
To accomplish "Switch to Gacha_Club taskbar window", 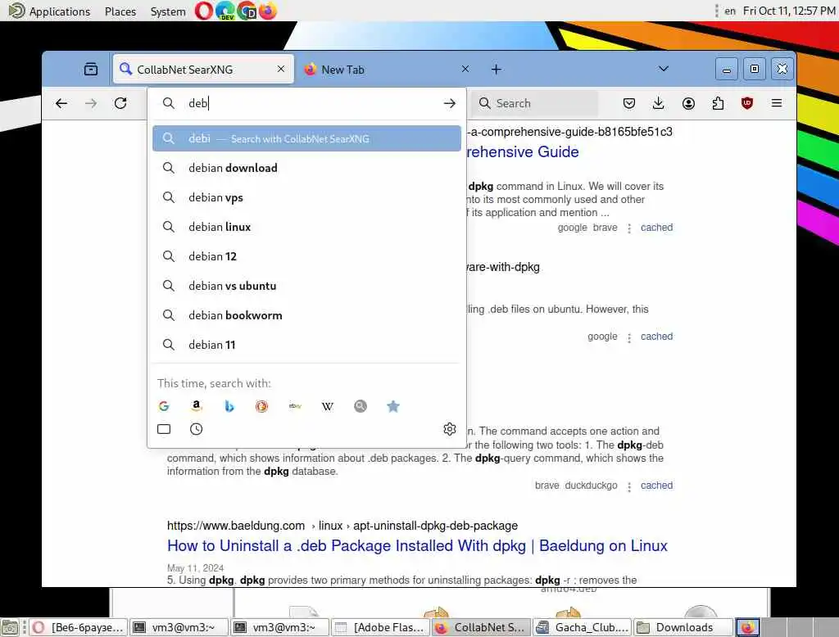I will 583,627.
